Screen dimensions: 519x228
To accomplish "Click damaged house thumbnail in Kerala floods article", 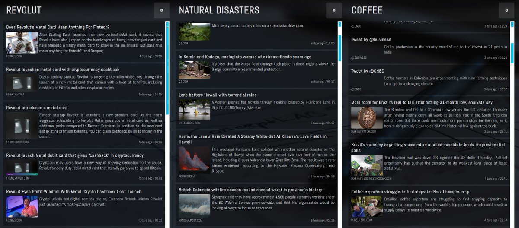I will click(x=194, y=70).
